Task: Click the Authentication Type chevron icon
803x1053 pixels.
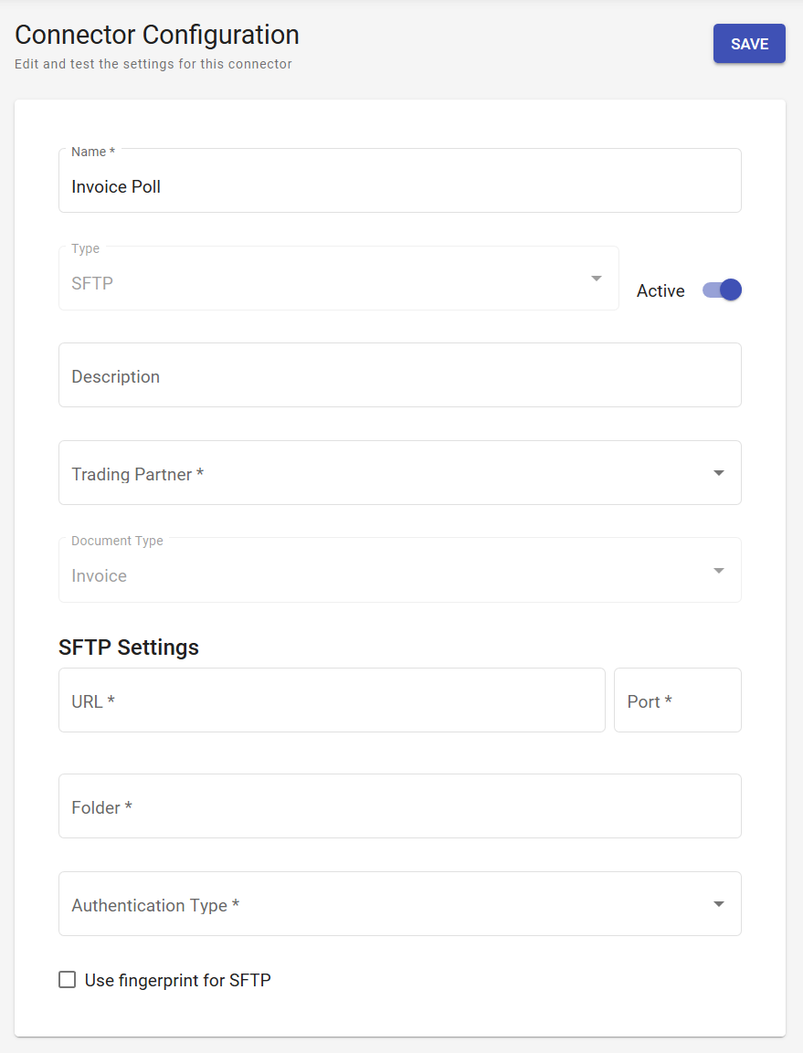Action: pos(718,903)
